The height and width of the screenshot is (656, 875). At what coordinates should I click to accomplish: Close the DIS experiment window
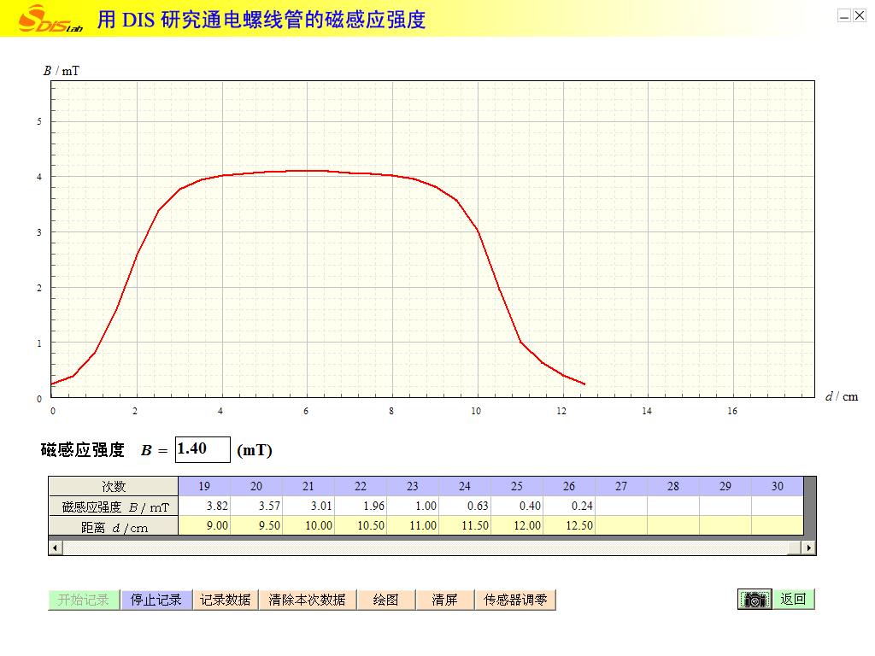[860, 15]
